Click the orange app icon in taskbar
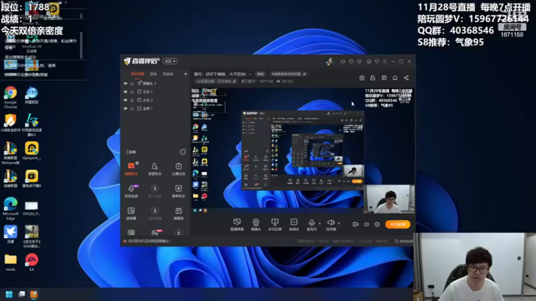 tap(33, 294)
